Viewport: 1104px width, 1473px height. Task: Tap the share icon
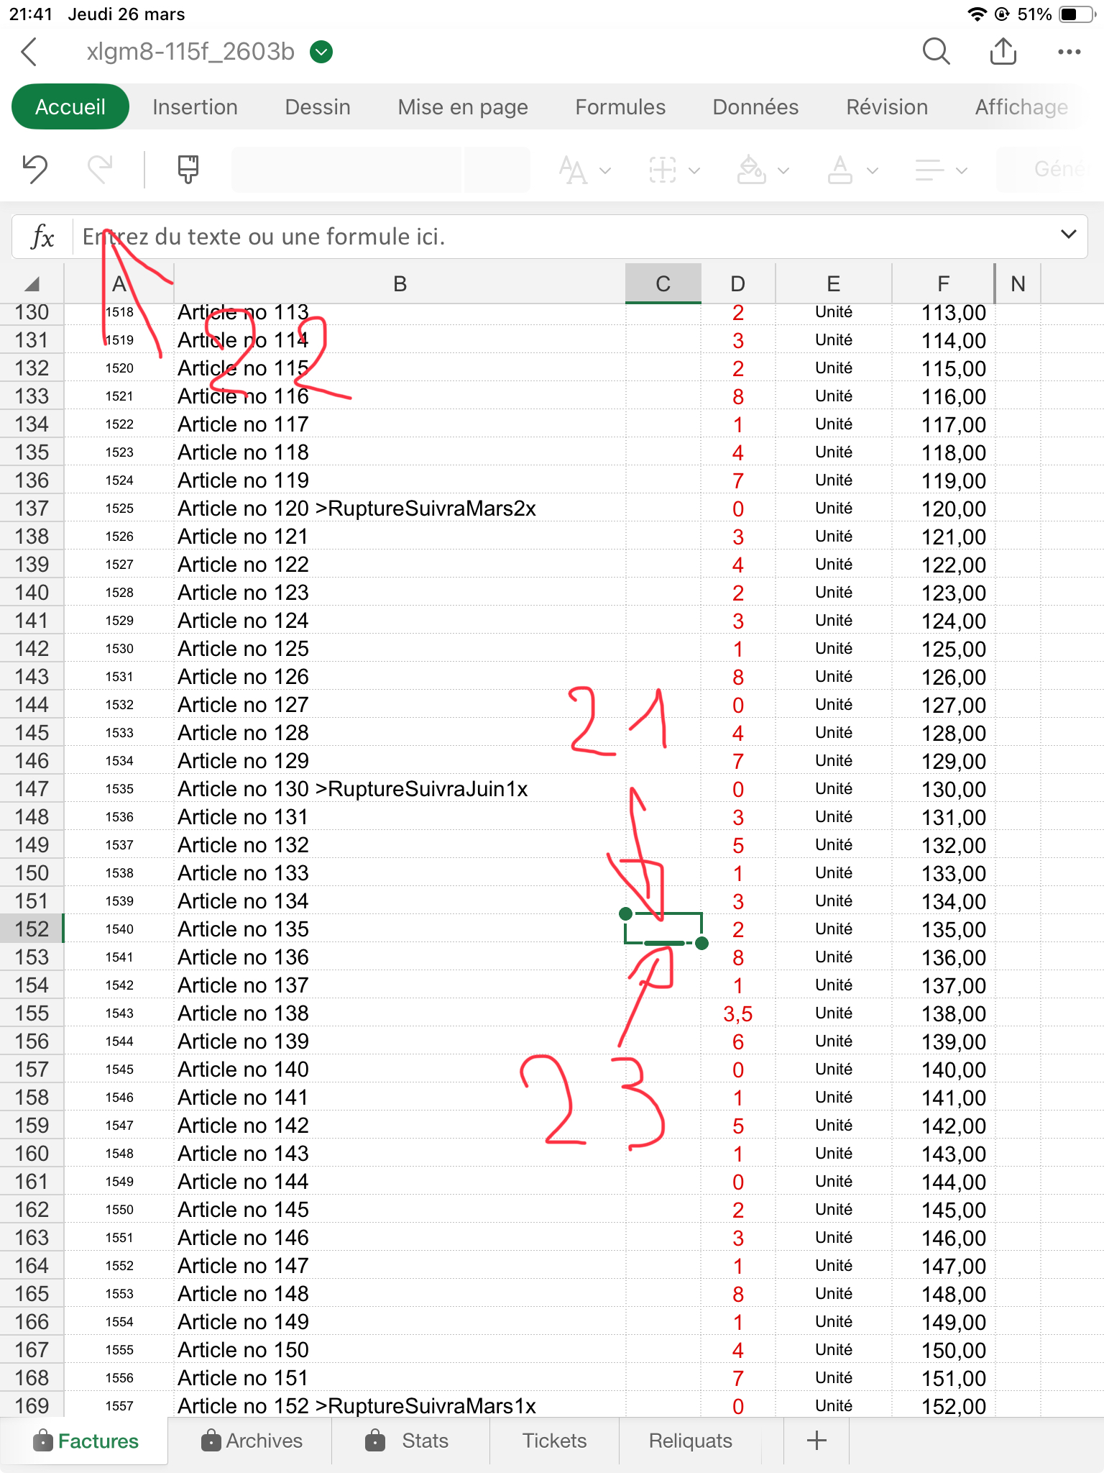(1003, 52)
